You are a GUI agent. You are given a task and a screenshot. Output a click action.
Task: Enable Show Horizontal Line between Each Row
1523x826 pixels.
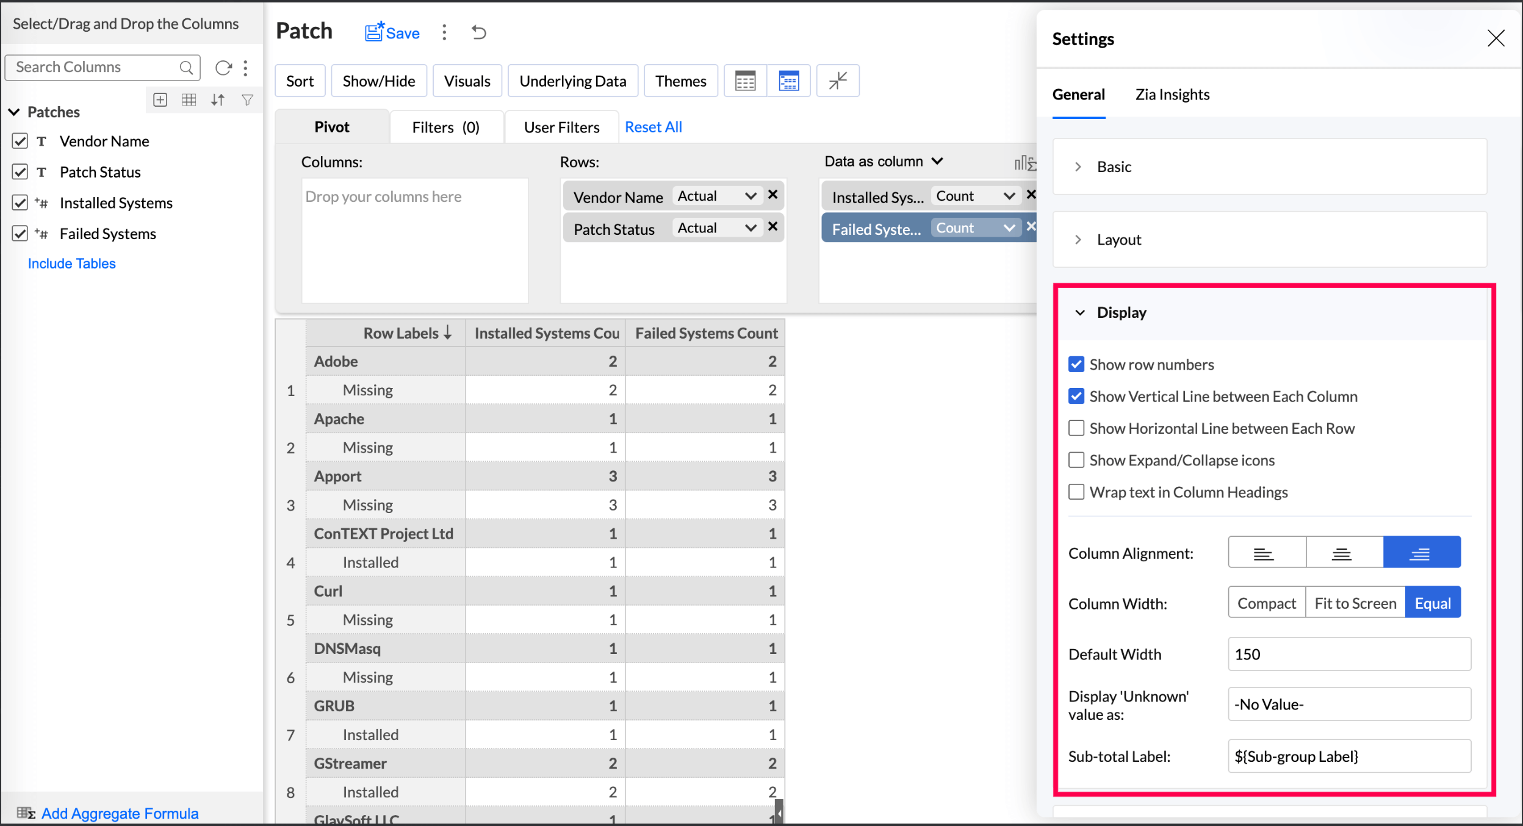pyautogui.click(x=1076, y=428)
